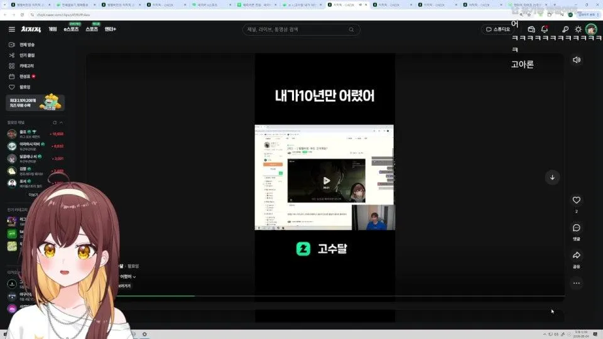603x339 pixels.
Task: Open 팔로잉 in the sidebar
Action: pyautogui.click(x=20, y=87)
